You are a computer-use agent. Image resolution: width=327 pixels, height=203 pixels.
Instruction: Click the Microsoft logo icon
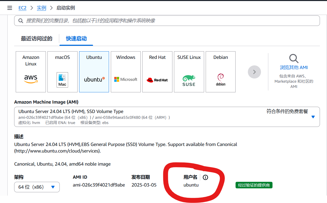(x=126, y=79)
